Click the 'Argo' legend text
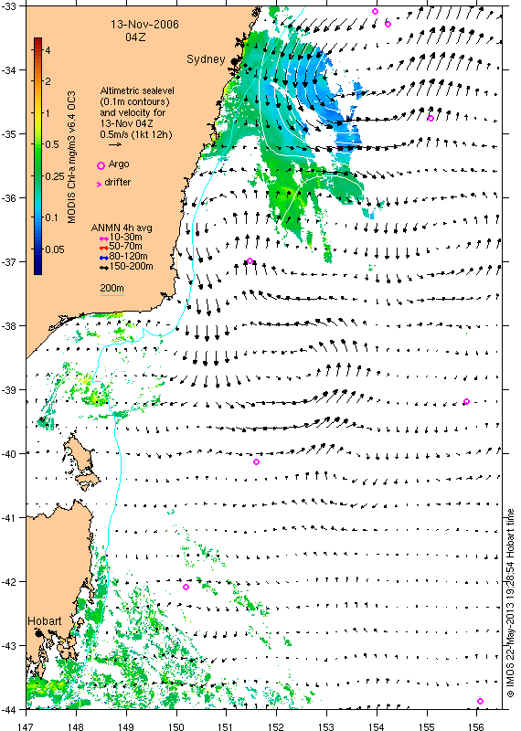 click(119, 164)
